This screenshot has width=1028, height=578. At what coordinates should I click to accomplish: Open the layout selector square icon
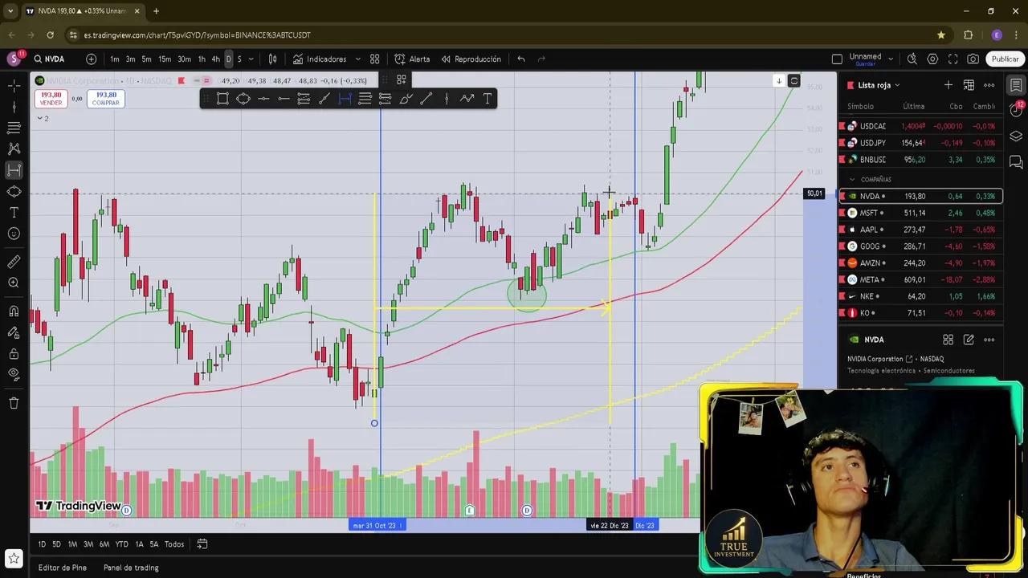[x=837, y=59]
